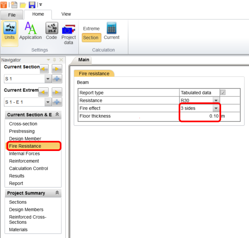Collapse the Project Summary group

tap(57, 193)
